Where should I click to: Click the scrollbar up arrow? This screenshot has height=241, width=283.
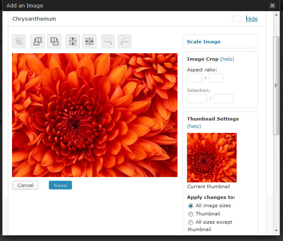(x=276, y=15)
